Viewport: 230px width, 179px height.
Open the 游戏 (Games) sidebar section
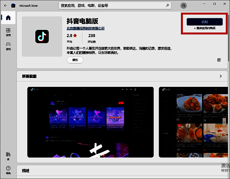coord(8,46)
